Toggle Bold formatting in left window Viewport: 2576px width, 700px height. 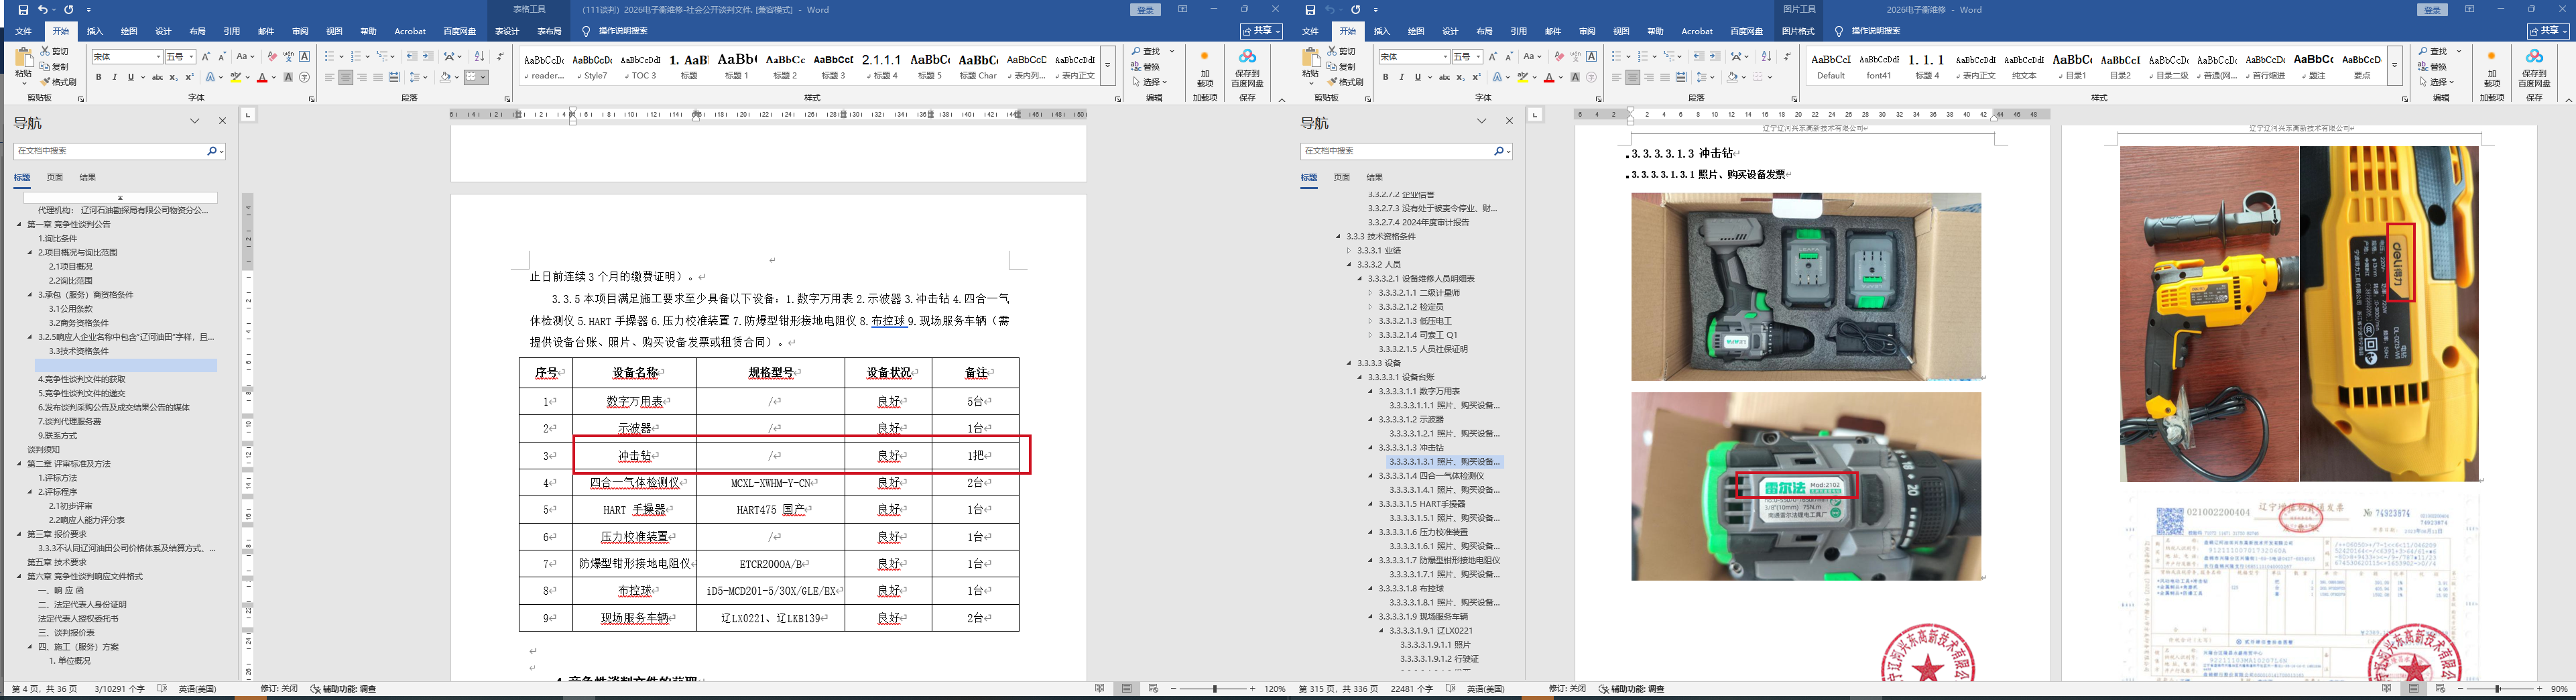[x=98, y=78]
